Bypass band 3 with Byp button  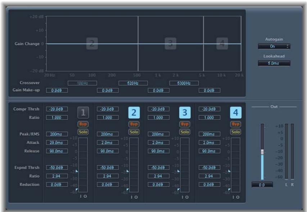(185, 124)
